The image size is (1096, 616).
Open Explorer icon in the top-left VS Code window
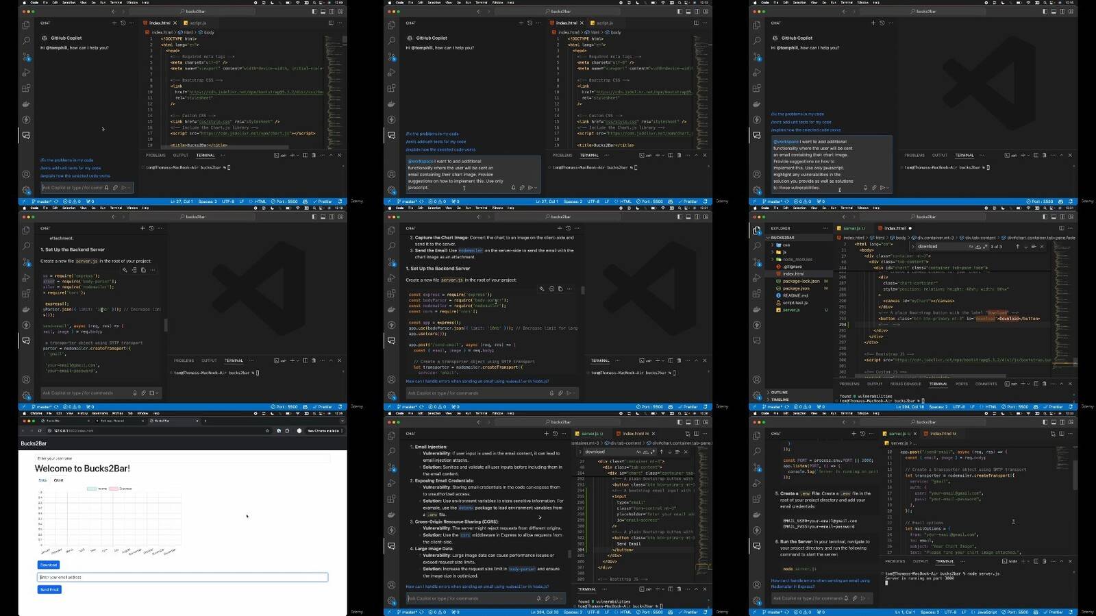click(x=26, y=25)
